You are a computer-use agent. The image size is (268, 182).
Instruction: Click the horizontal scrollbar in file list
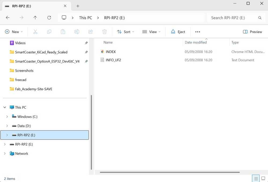(169, 172)
